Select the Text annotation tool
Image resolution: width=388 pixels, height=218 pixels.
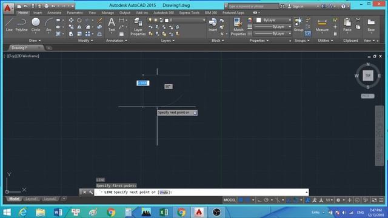(112, 25)
